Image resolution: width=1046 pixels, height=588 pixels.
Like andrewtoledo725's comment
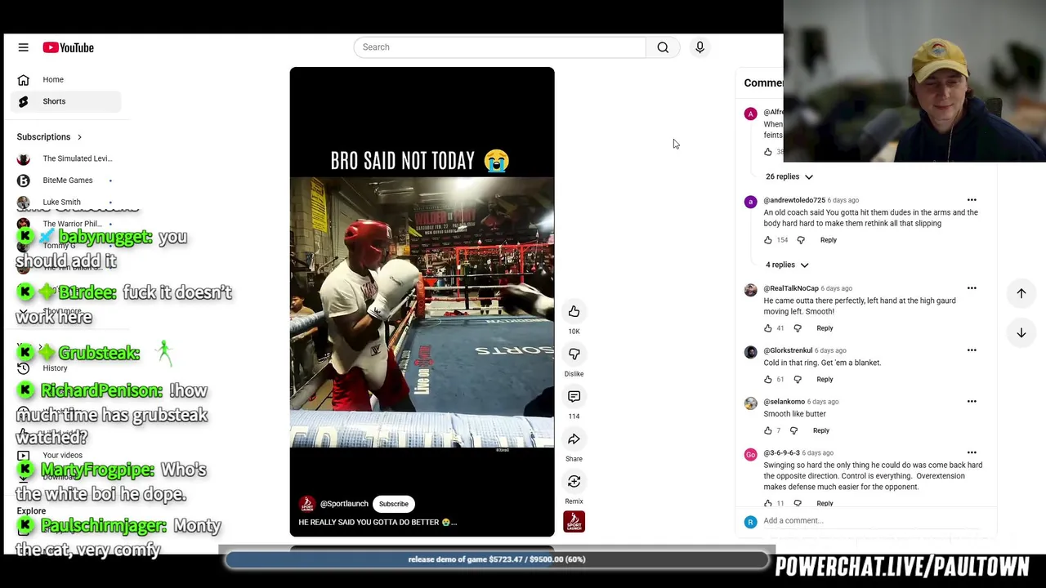[x=768, y=240]
